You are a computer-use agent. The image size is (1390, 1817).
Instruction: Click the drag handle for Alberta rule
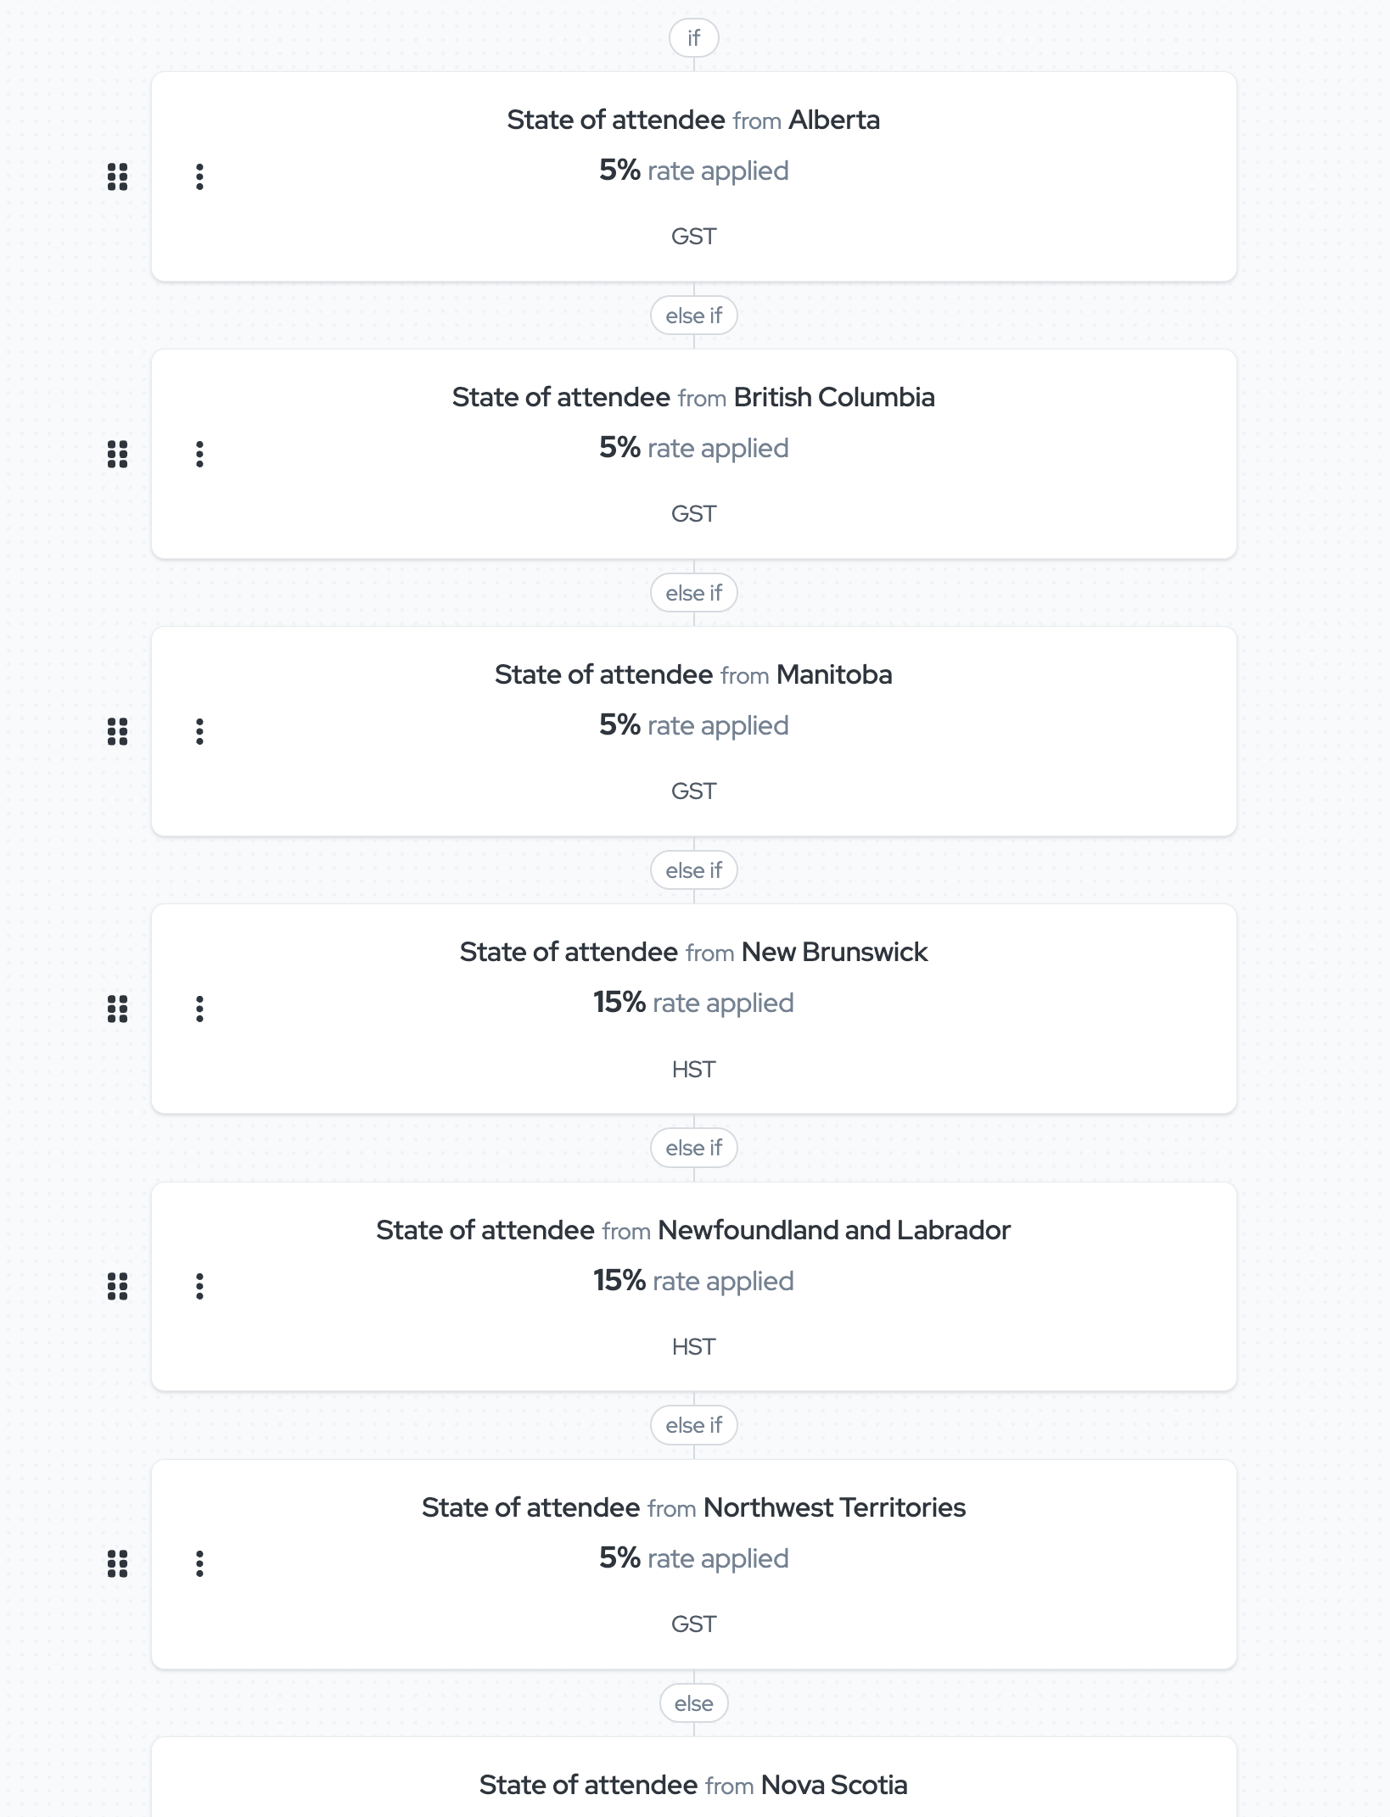point(118,176)
